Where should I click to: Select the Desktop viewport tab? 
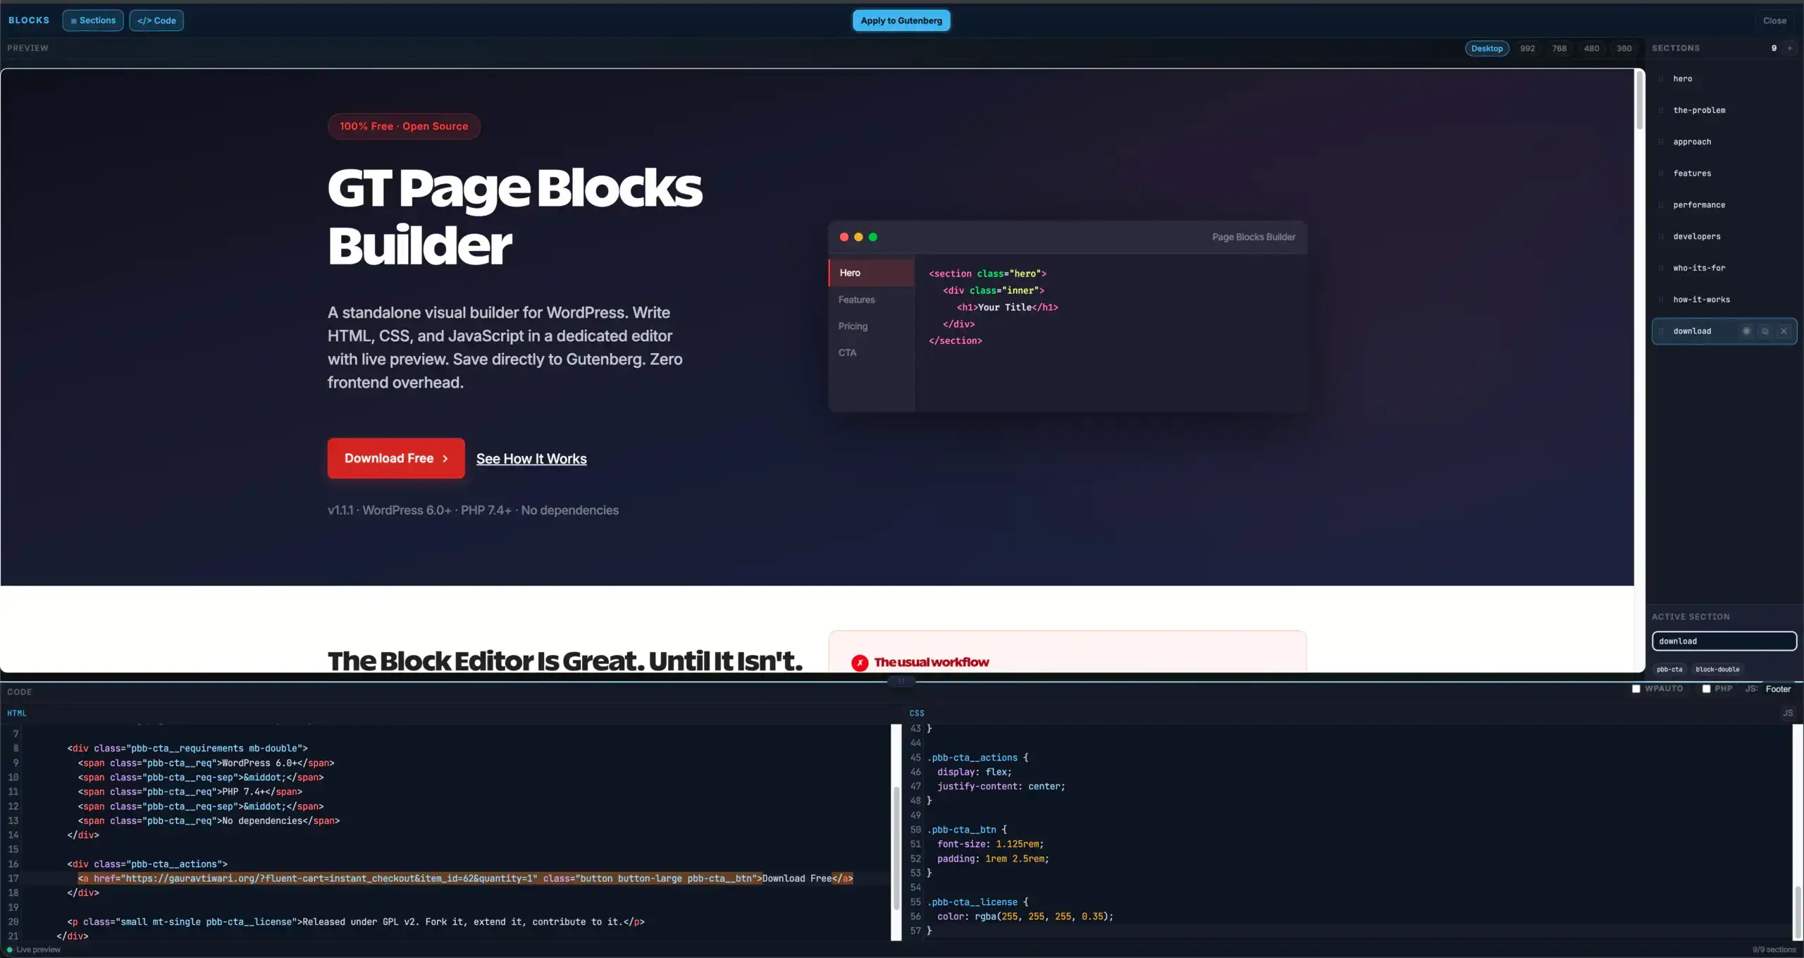(1486, 48)
